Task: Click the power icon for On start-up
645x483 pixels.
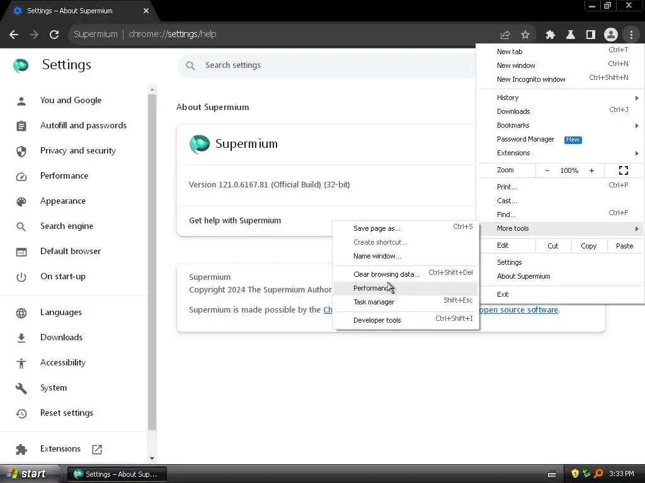Action: pyautogui.click(x=21, y=277)
